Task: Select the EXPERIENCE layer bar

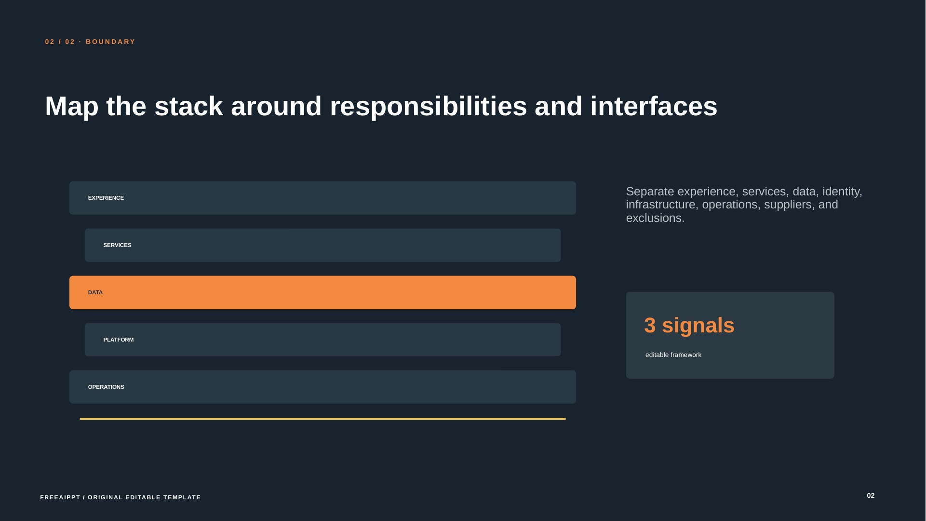Action: [322, 198]
